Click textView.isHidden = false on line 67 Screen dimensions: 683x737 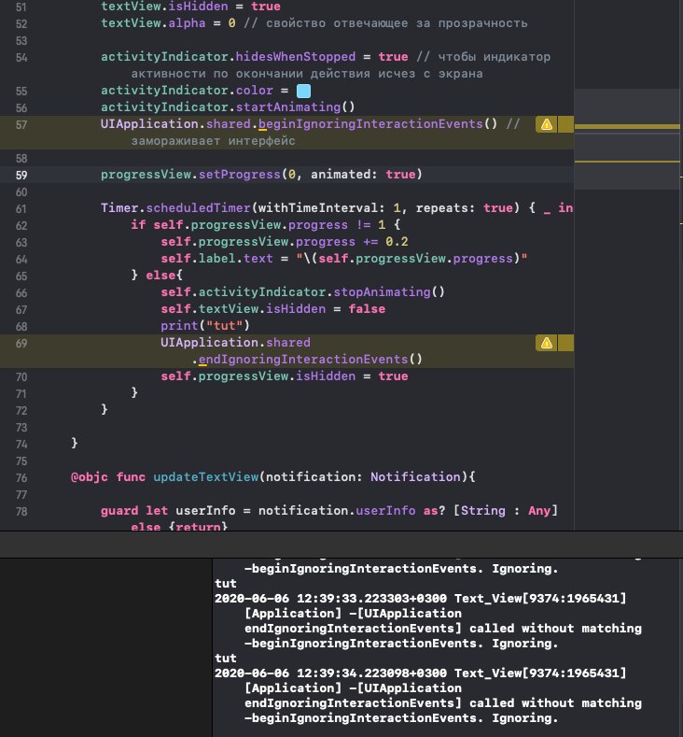pos(291,309)
